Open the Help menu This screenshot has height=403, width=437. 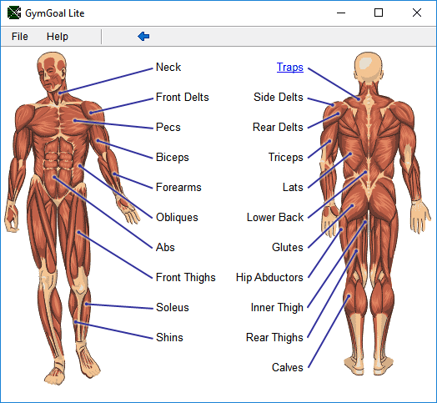[58, 37]
